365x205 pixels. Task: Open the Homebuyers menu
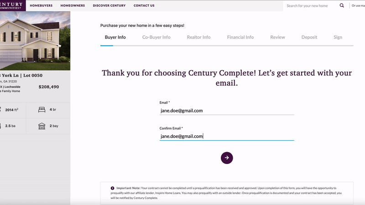[x=41, y=5]
